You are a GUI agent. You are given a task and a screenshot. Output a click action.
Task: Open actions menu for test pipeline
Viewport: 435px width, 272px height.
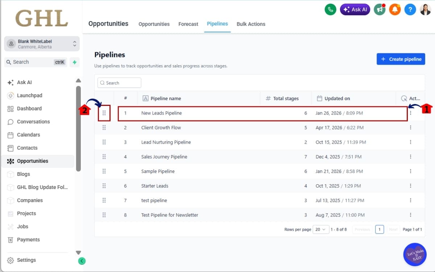410,200
